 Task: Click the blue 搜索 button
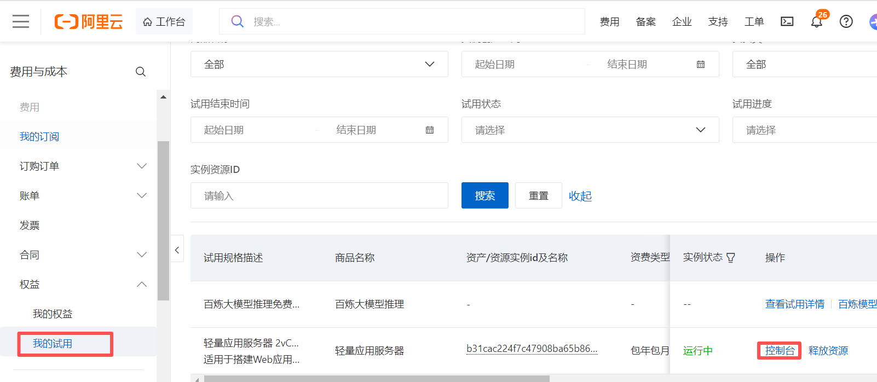(485, 195)
